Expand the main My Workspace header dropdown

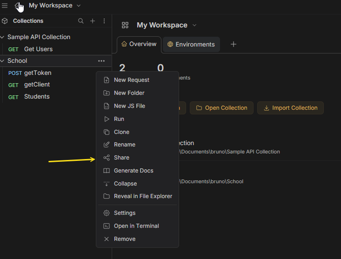[194, 25]
